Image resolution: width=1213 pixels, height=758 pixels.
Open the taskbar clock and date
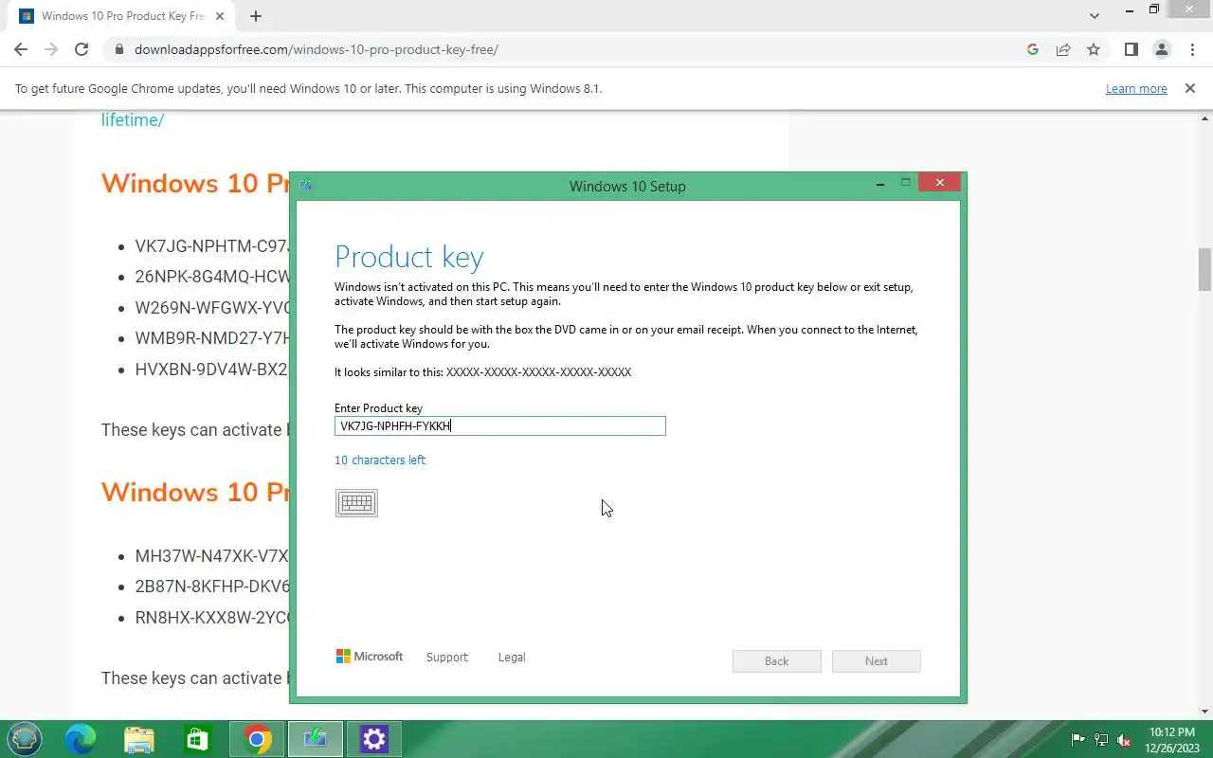coord(1171,740)
